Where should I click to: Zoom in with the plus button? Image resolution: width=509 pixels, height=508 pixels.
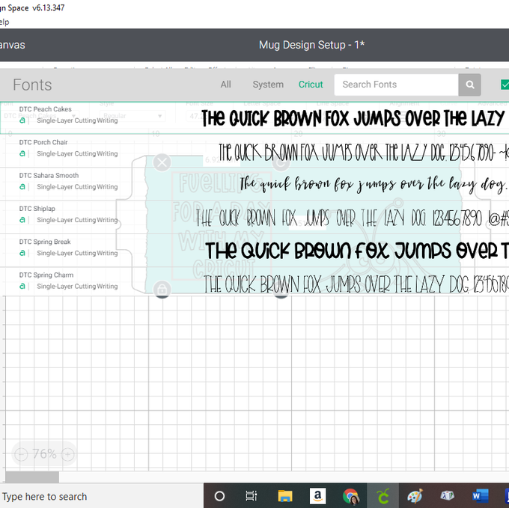coord(67,454)
